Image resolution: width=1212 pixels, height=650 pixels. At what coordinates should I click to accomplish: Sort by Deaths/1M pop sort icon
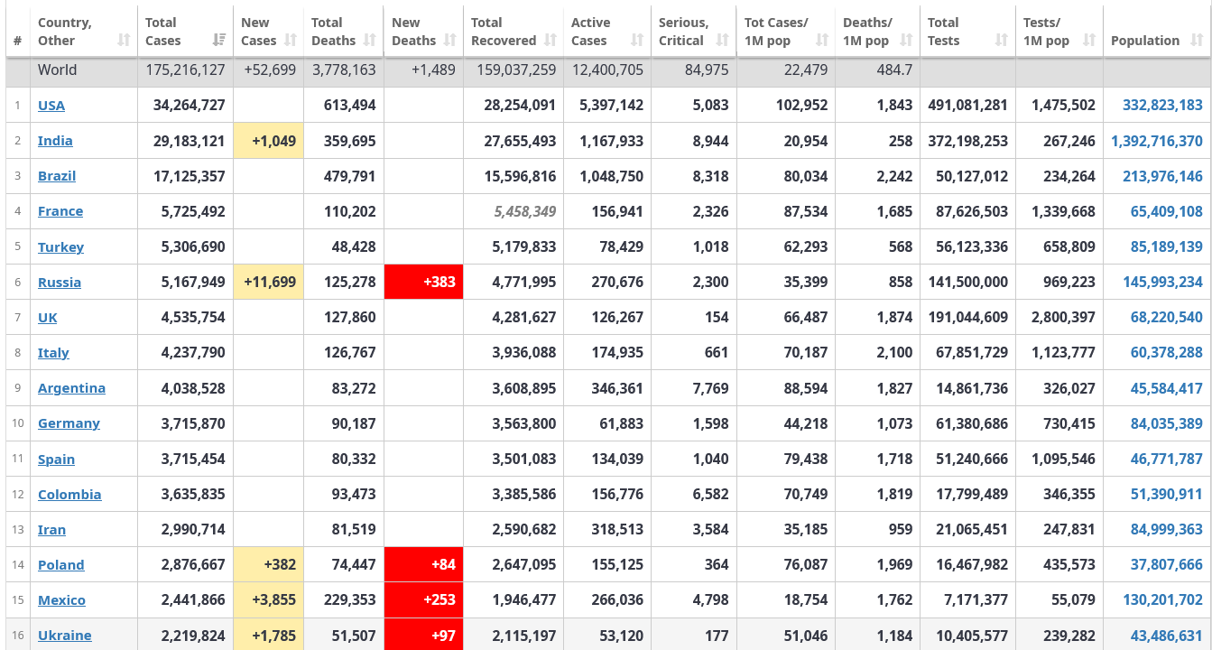pyautogui.click(x=906, y=41)
